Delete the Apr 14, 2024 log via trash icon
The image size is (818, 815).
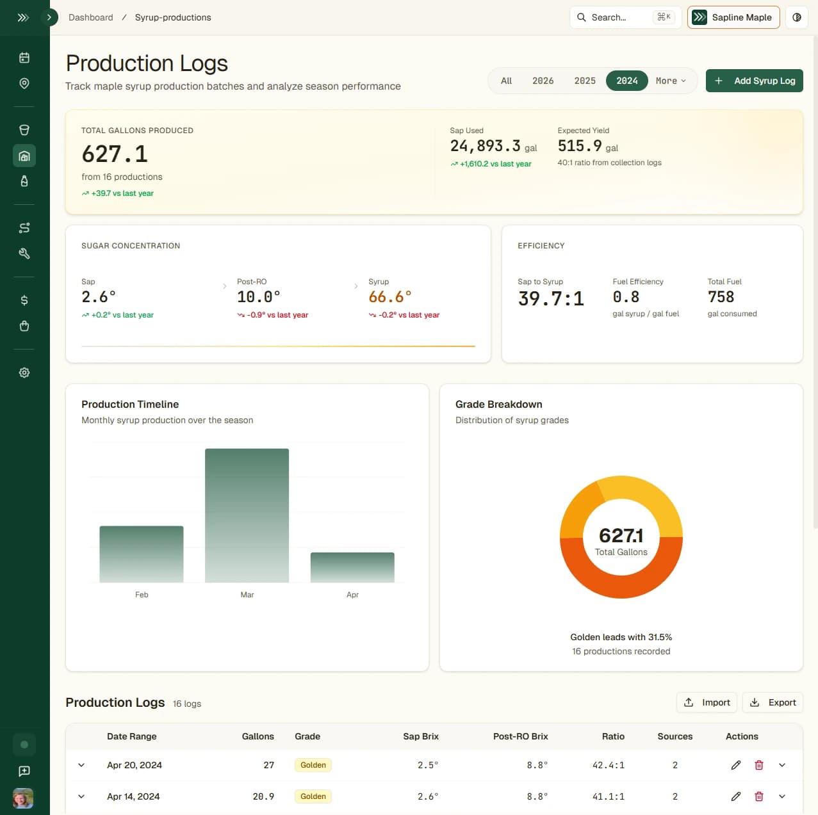point(758,796)
